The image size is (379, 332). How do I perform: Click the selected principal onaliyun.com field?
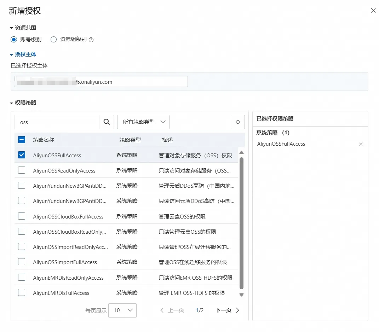pyautogui.click(x=101, y=82)
